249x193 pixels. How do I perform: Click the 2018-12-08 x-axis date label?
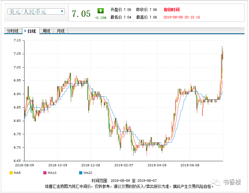coord(91,165)
